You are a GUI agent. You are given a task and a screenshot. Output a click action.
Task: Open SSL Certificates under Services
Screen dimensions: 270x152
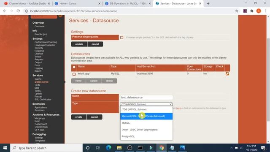pyautogui.click(x=43, y=100)
